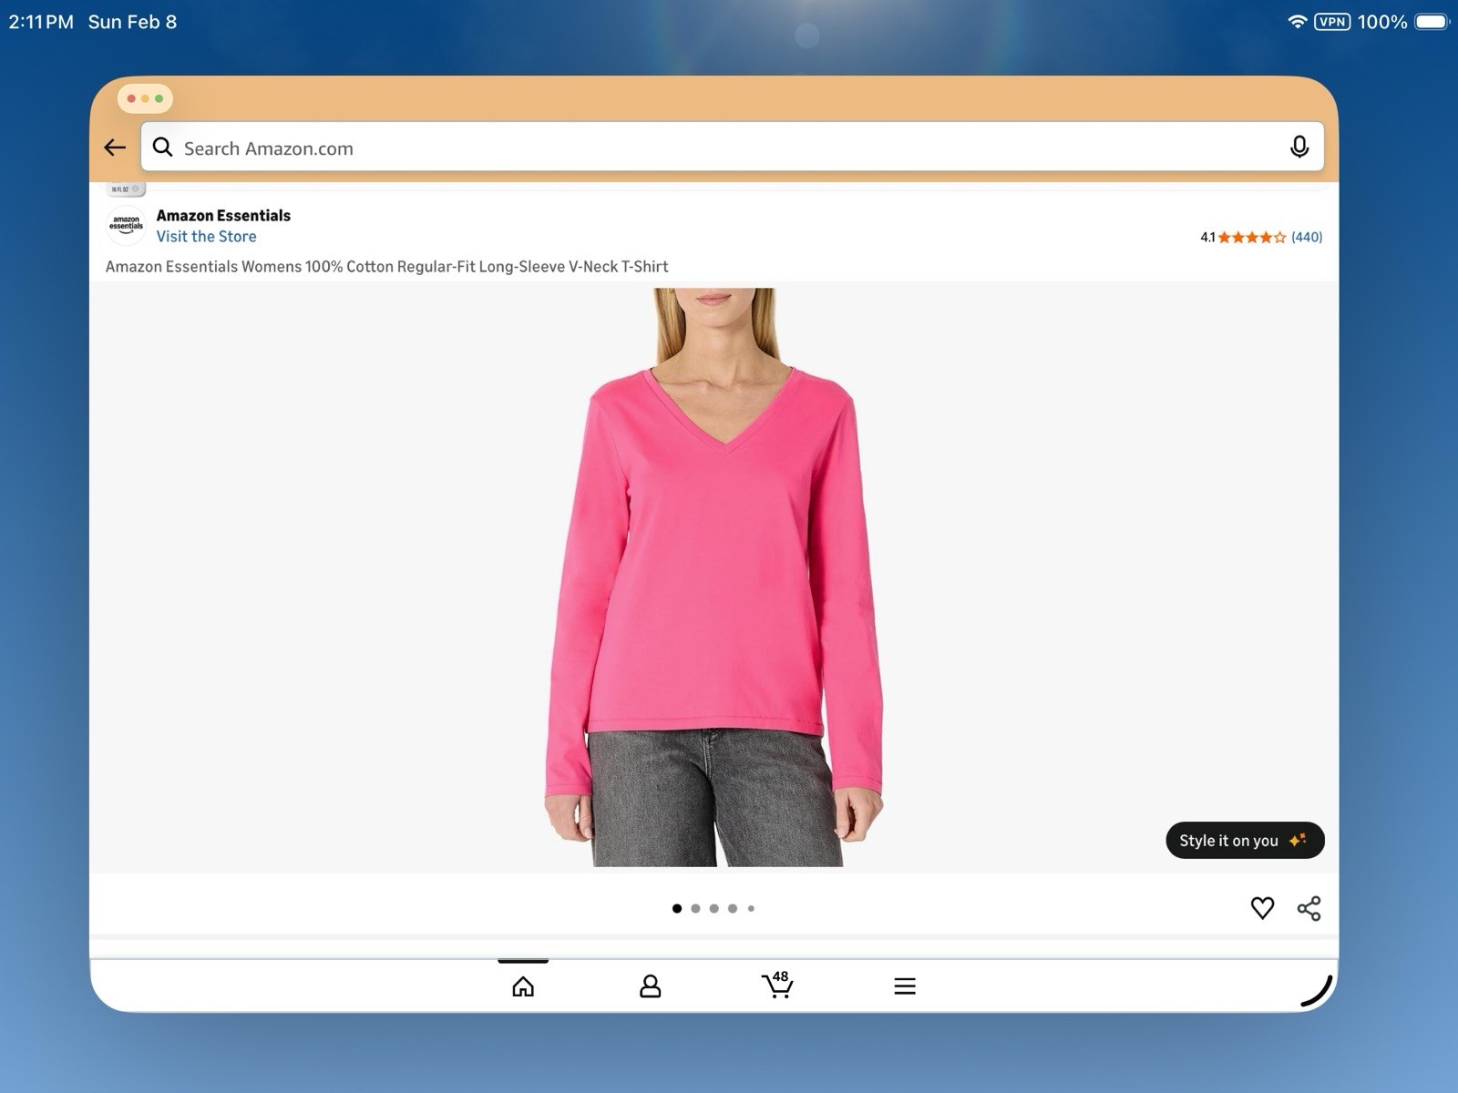
Task: Select the second image carousel dot
Action: (x=695, y=908)
